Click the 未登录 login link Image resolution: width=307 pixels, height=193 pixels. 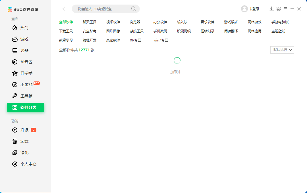(254, 9)
